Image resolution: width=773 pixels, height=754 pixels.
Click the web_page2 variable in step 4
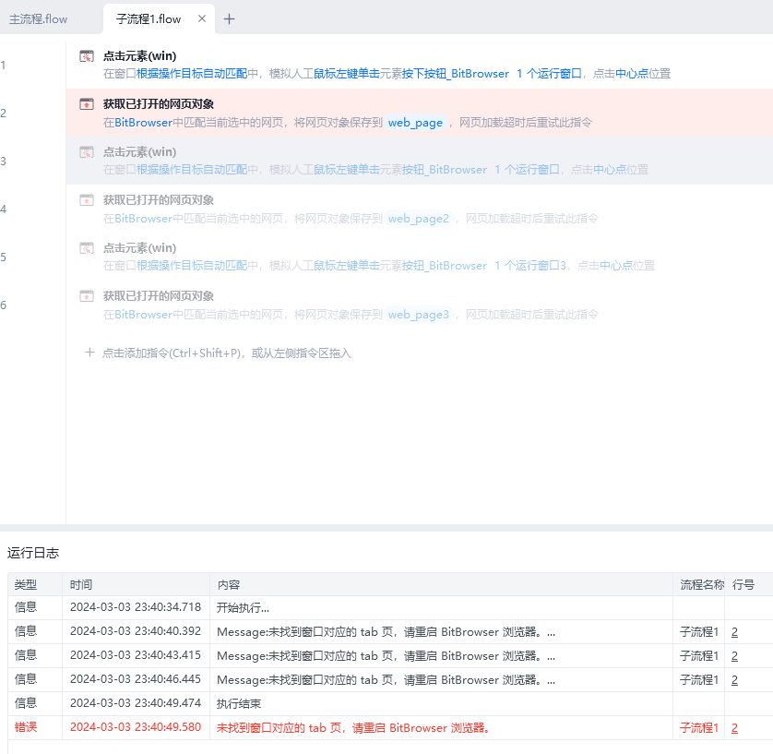[418, 219]
